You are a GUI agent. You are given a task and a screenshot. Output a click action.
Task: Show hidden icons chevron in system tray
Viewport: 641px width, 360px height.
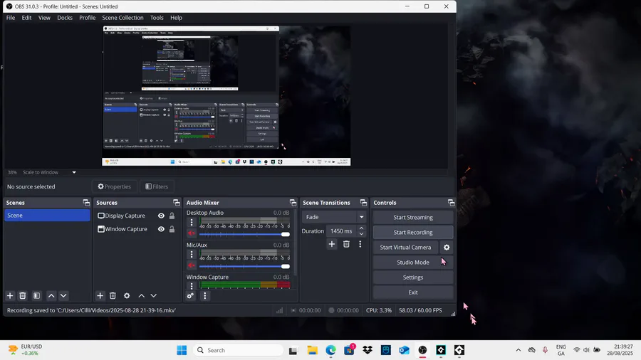[x=518, y=350]
